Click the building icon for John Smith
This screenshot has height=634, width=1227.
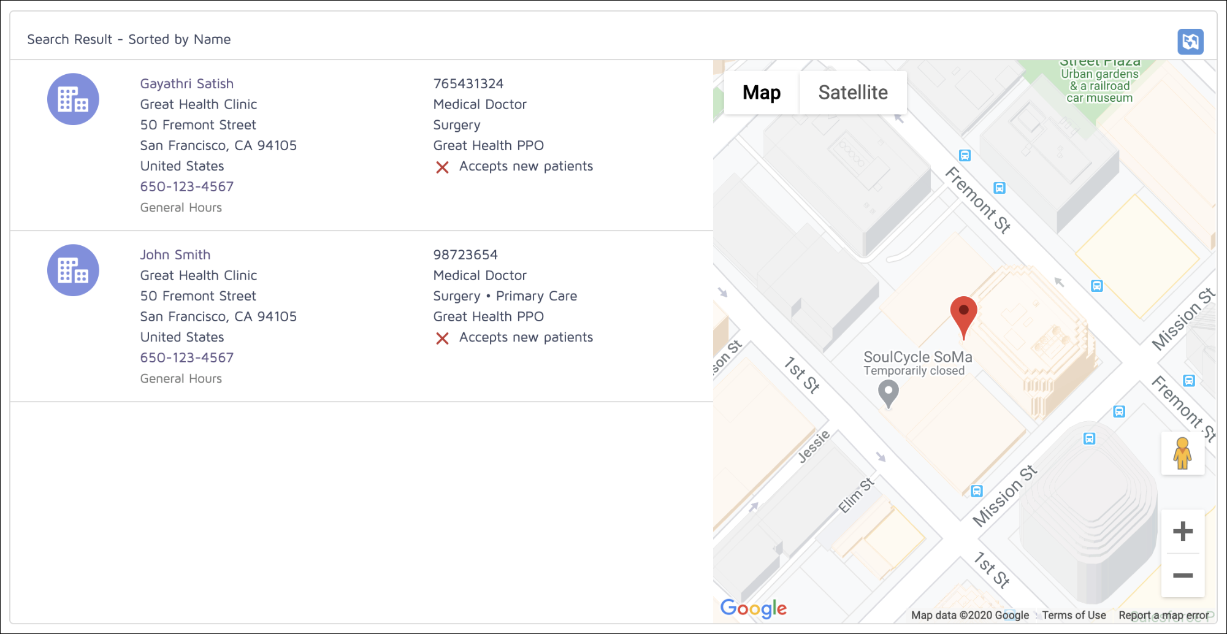point(73,270)
